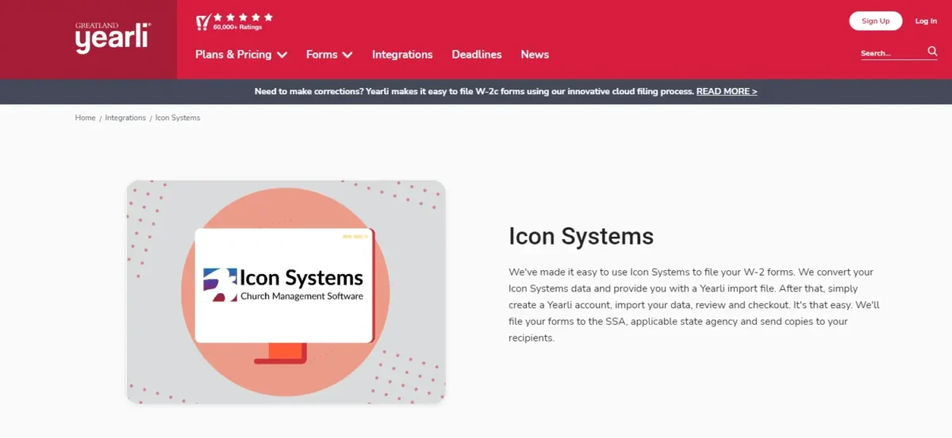The width and height of the screenshot is (952, 438).
Task: Follow the READ MORE banner link
Action: [x=727, y=91]
